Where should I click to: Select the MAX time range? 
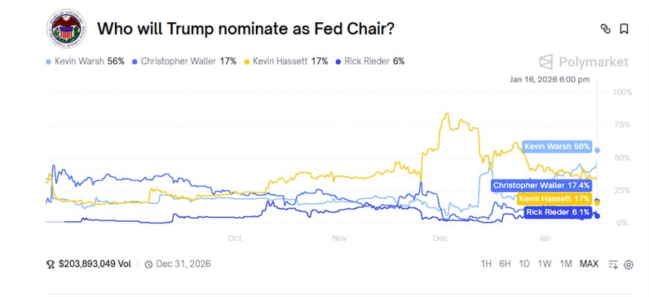(589, 264)
